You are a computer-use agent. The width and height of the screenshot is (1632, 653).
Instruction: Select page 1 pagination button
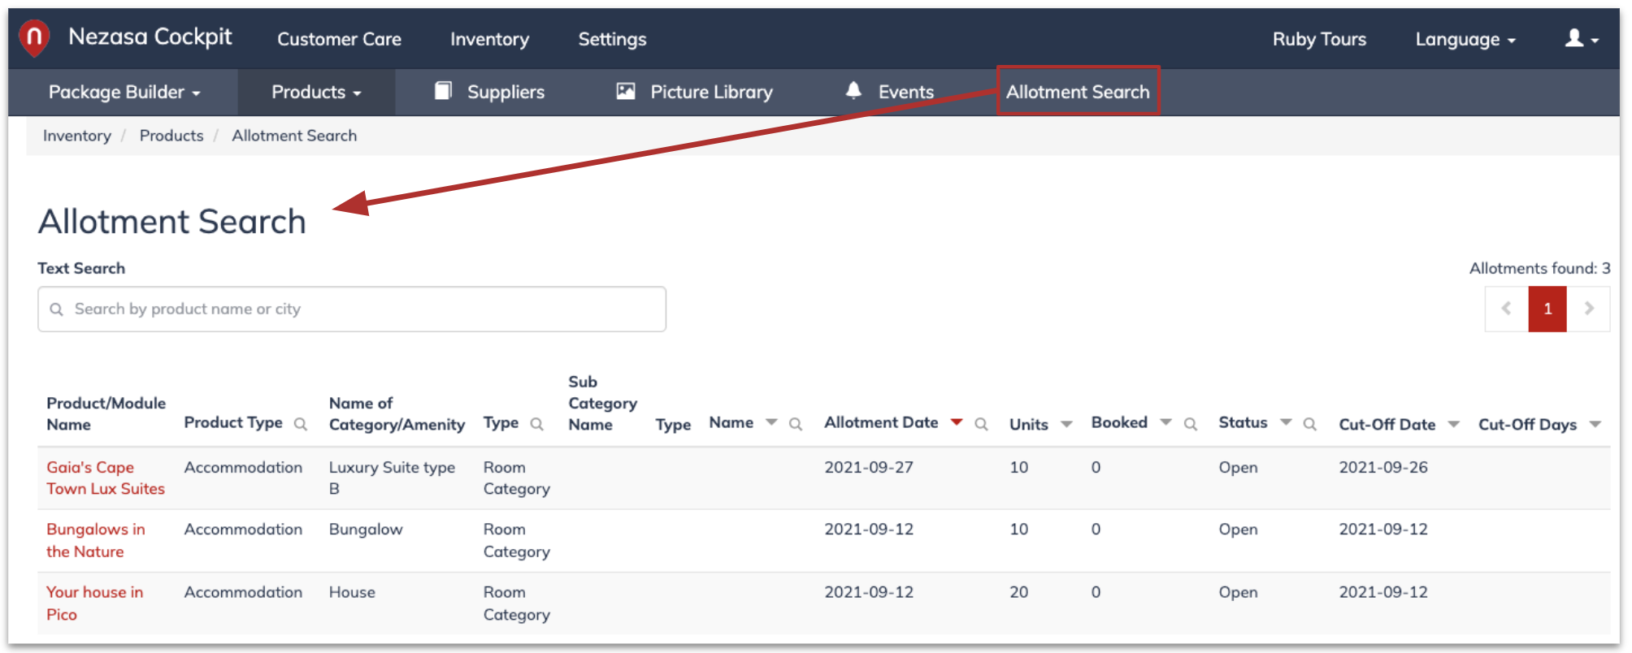pos(1547,309)
